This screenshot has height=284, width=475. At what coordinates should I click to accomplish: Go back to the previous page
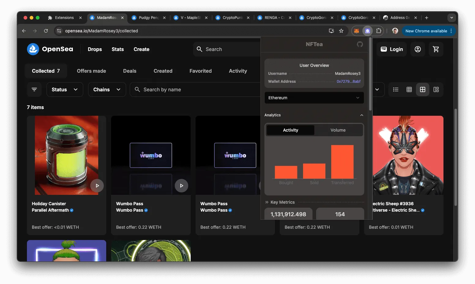pos(24,31)
